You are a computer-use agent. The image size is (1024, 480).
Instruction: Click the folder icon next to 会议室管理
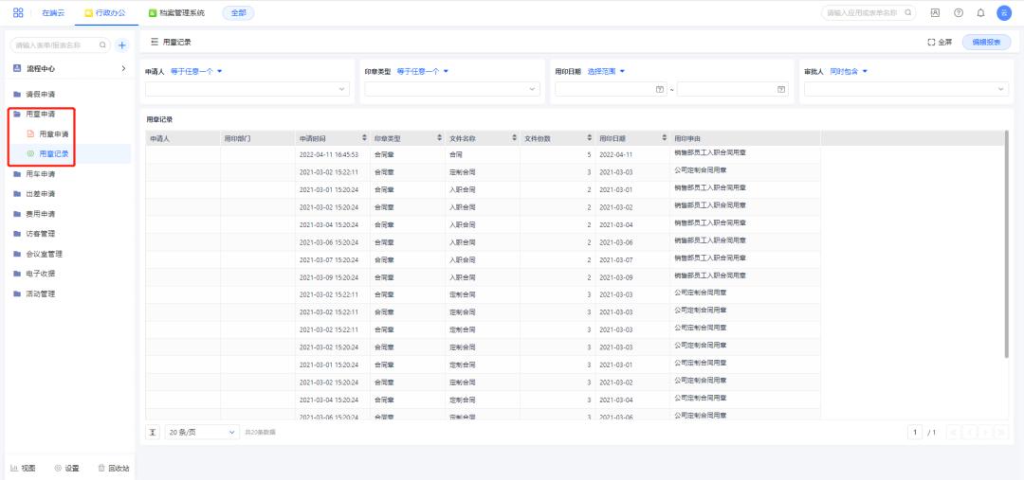coord(18,254)
